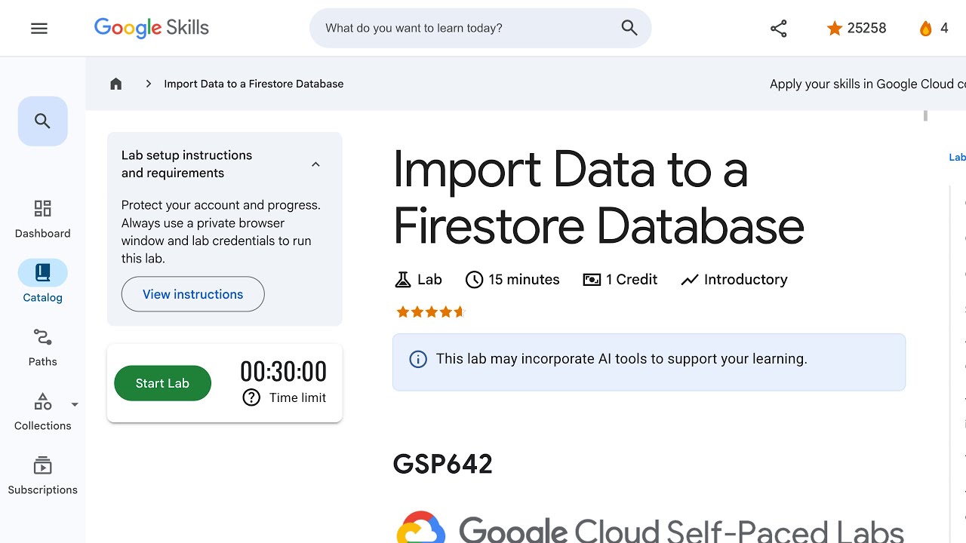Click the Google Skills logo
Image resolution: width=966 pixels, height=543 pixels.
pos(151,28)
